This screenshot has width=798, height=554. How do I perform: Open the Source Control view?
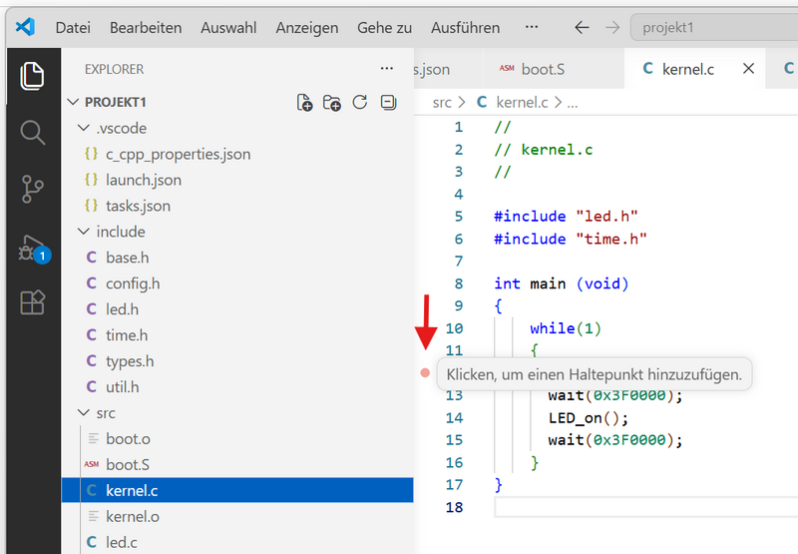32,190
